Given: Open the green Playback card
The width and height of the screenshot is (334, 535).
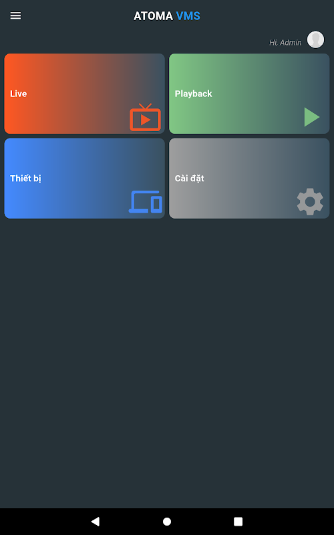Looking at the screenshot, I should [249, 94].
